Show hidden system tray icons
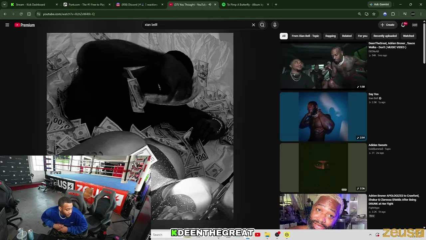The width and height of the screenshot is (426, 240). (370, 235)
